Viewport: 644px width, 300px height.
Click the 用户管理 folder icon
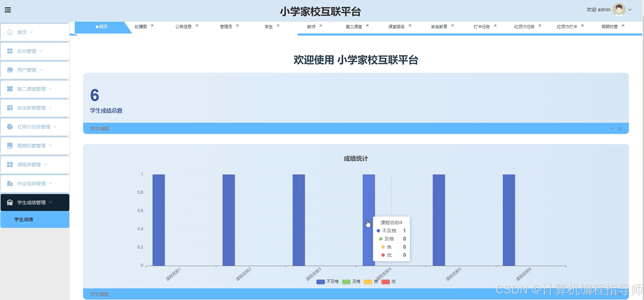[10, 70]
